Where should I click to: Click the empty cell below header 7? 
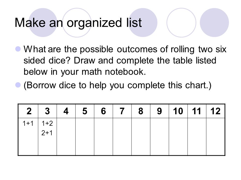click(x=122, y=137)
